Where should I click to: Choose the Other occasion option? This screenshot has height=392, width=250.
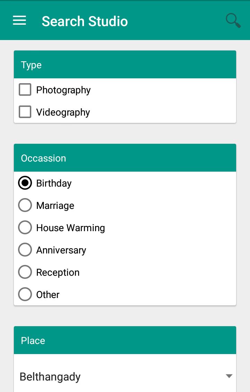pyautogui.click(x=25, y=295)
